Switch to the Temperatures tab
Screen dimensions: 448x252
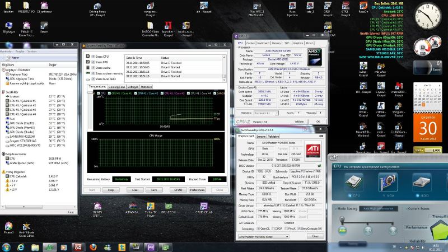(x=97, y=87)
